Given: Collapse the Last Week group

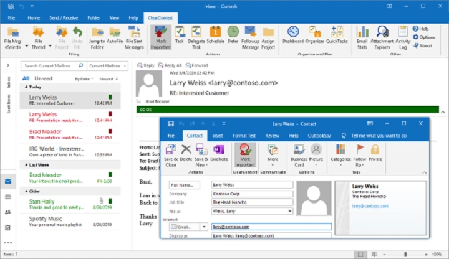Looking at the screenshot, I should pyautogui.click(x=26, y=165).
